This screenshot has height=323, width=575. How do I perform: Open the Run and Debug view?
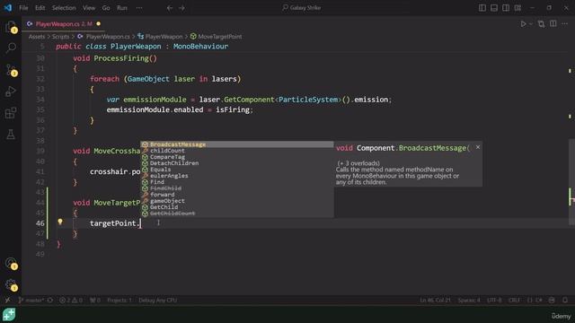[x=11, y=91]
